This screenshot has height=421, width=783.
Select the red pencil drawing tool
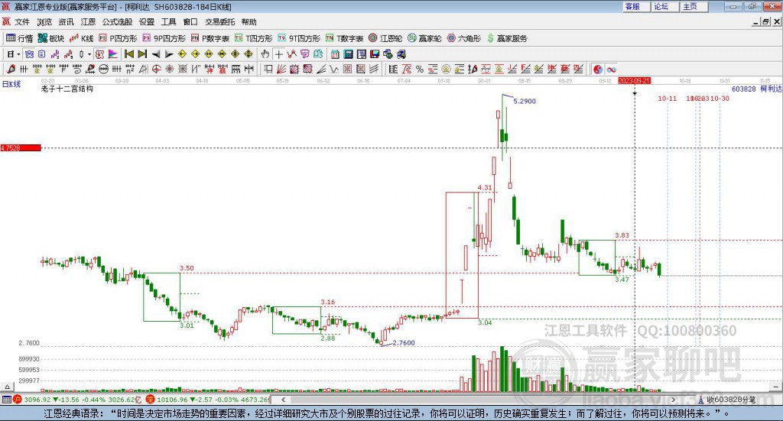(x=11, y=70)
